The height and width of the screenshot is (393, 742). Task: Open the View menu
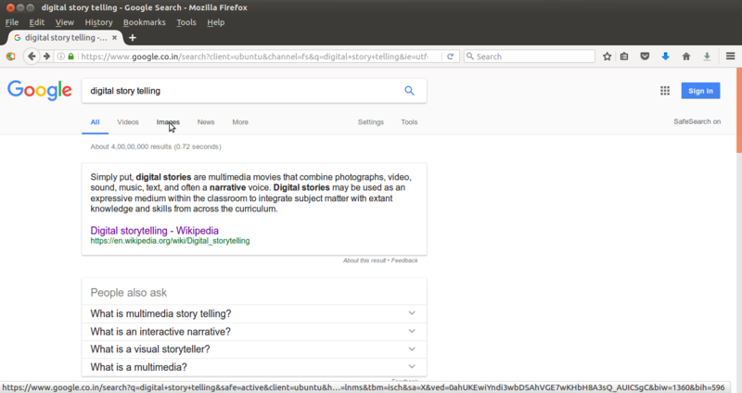click(x=64, y=22)
